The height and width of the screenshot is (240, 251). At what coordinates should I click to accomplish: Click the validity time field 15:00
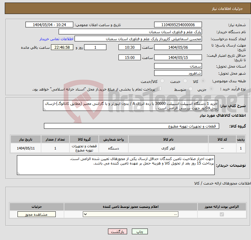click(130, 57)
